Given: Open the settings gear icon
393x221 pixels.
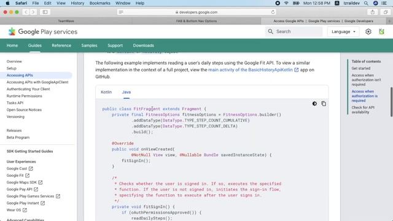Looking at the screenshot, I should tap(368, 31).
